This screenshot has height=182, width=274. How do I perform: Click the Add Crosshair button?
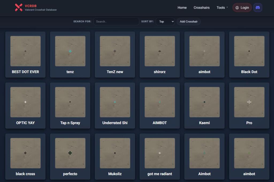click(x=189, y=21)
